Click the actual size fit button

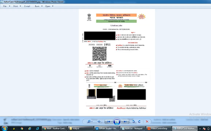tap(99, 122)
